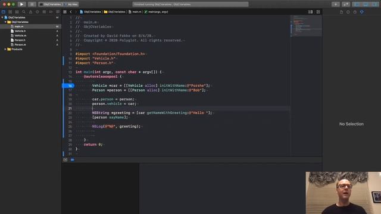Disable the breakpoint on line 16
This screenshot has width=381, height=214.
(68, 86)
